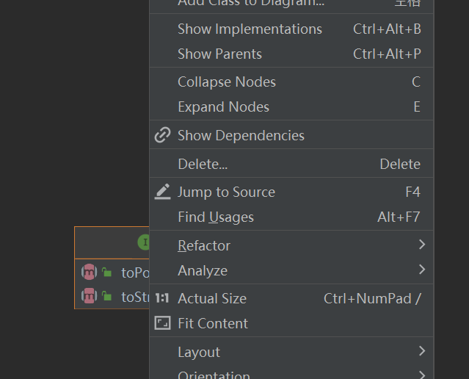Image resolution: width=469 pixels, height=379 pixels.
Task: Click the green public lock icon beside toPo
Action: click(106, 272)
